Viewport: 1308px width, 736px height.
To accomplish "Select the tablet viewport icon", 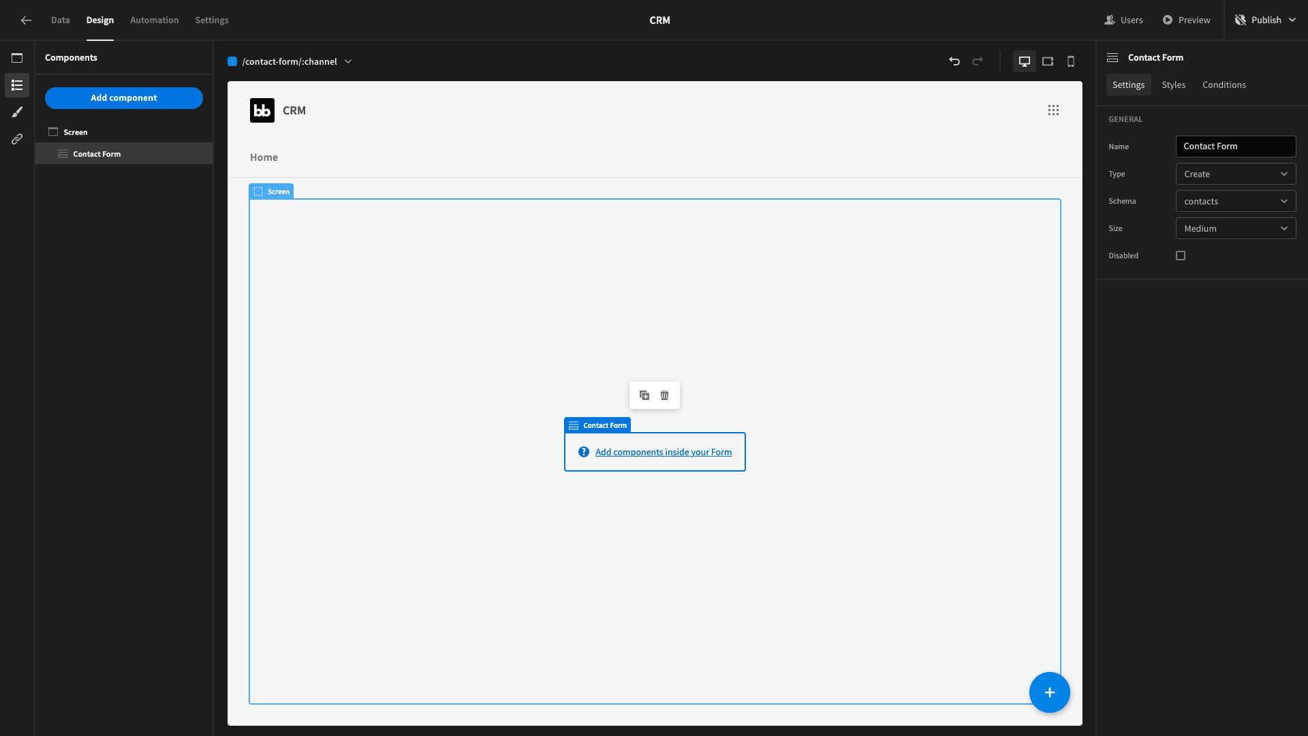I will coord(1048,61).
